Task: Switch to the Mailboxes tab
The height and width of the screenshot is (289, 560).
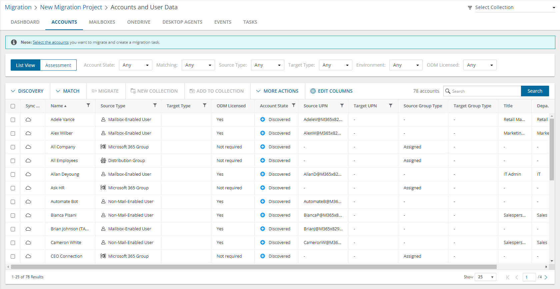Action: [102, 22]
